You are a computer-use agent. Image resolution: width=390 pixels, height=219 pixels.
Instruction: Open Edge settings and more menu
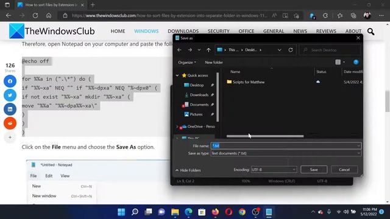[381, 16]
